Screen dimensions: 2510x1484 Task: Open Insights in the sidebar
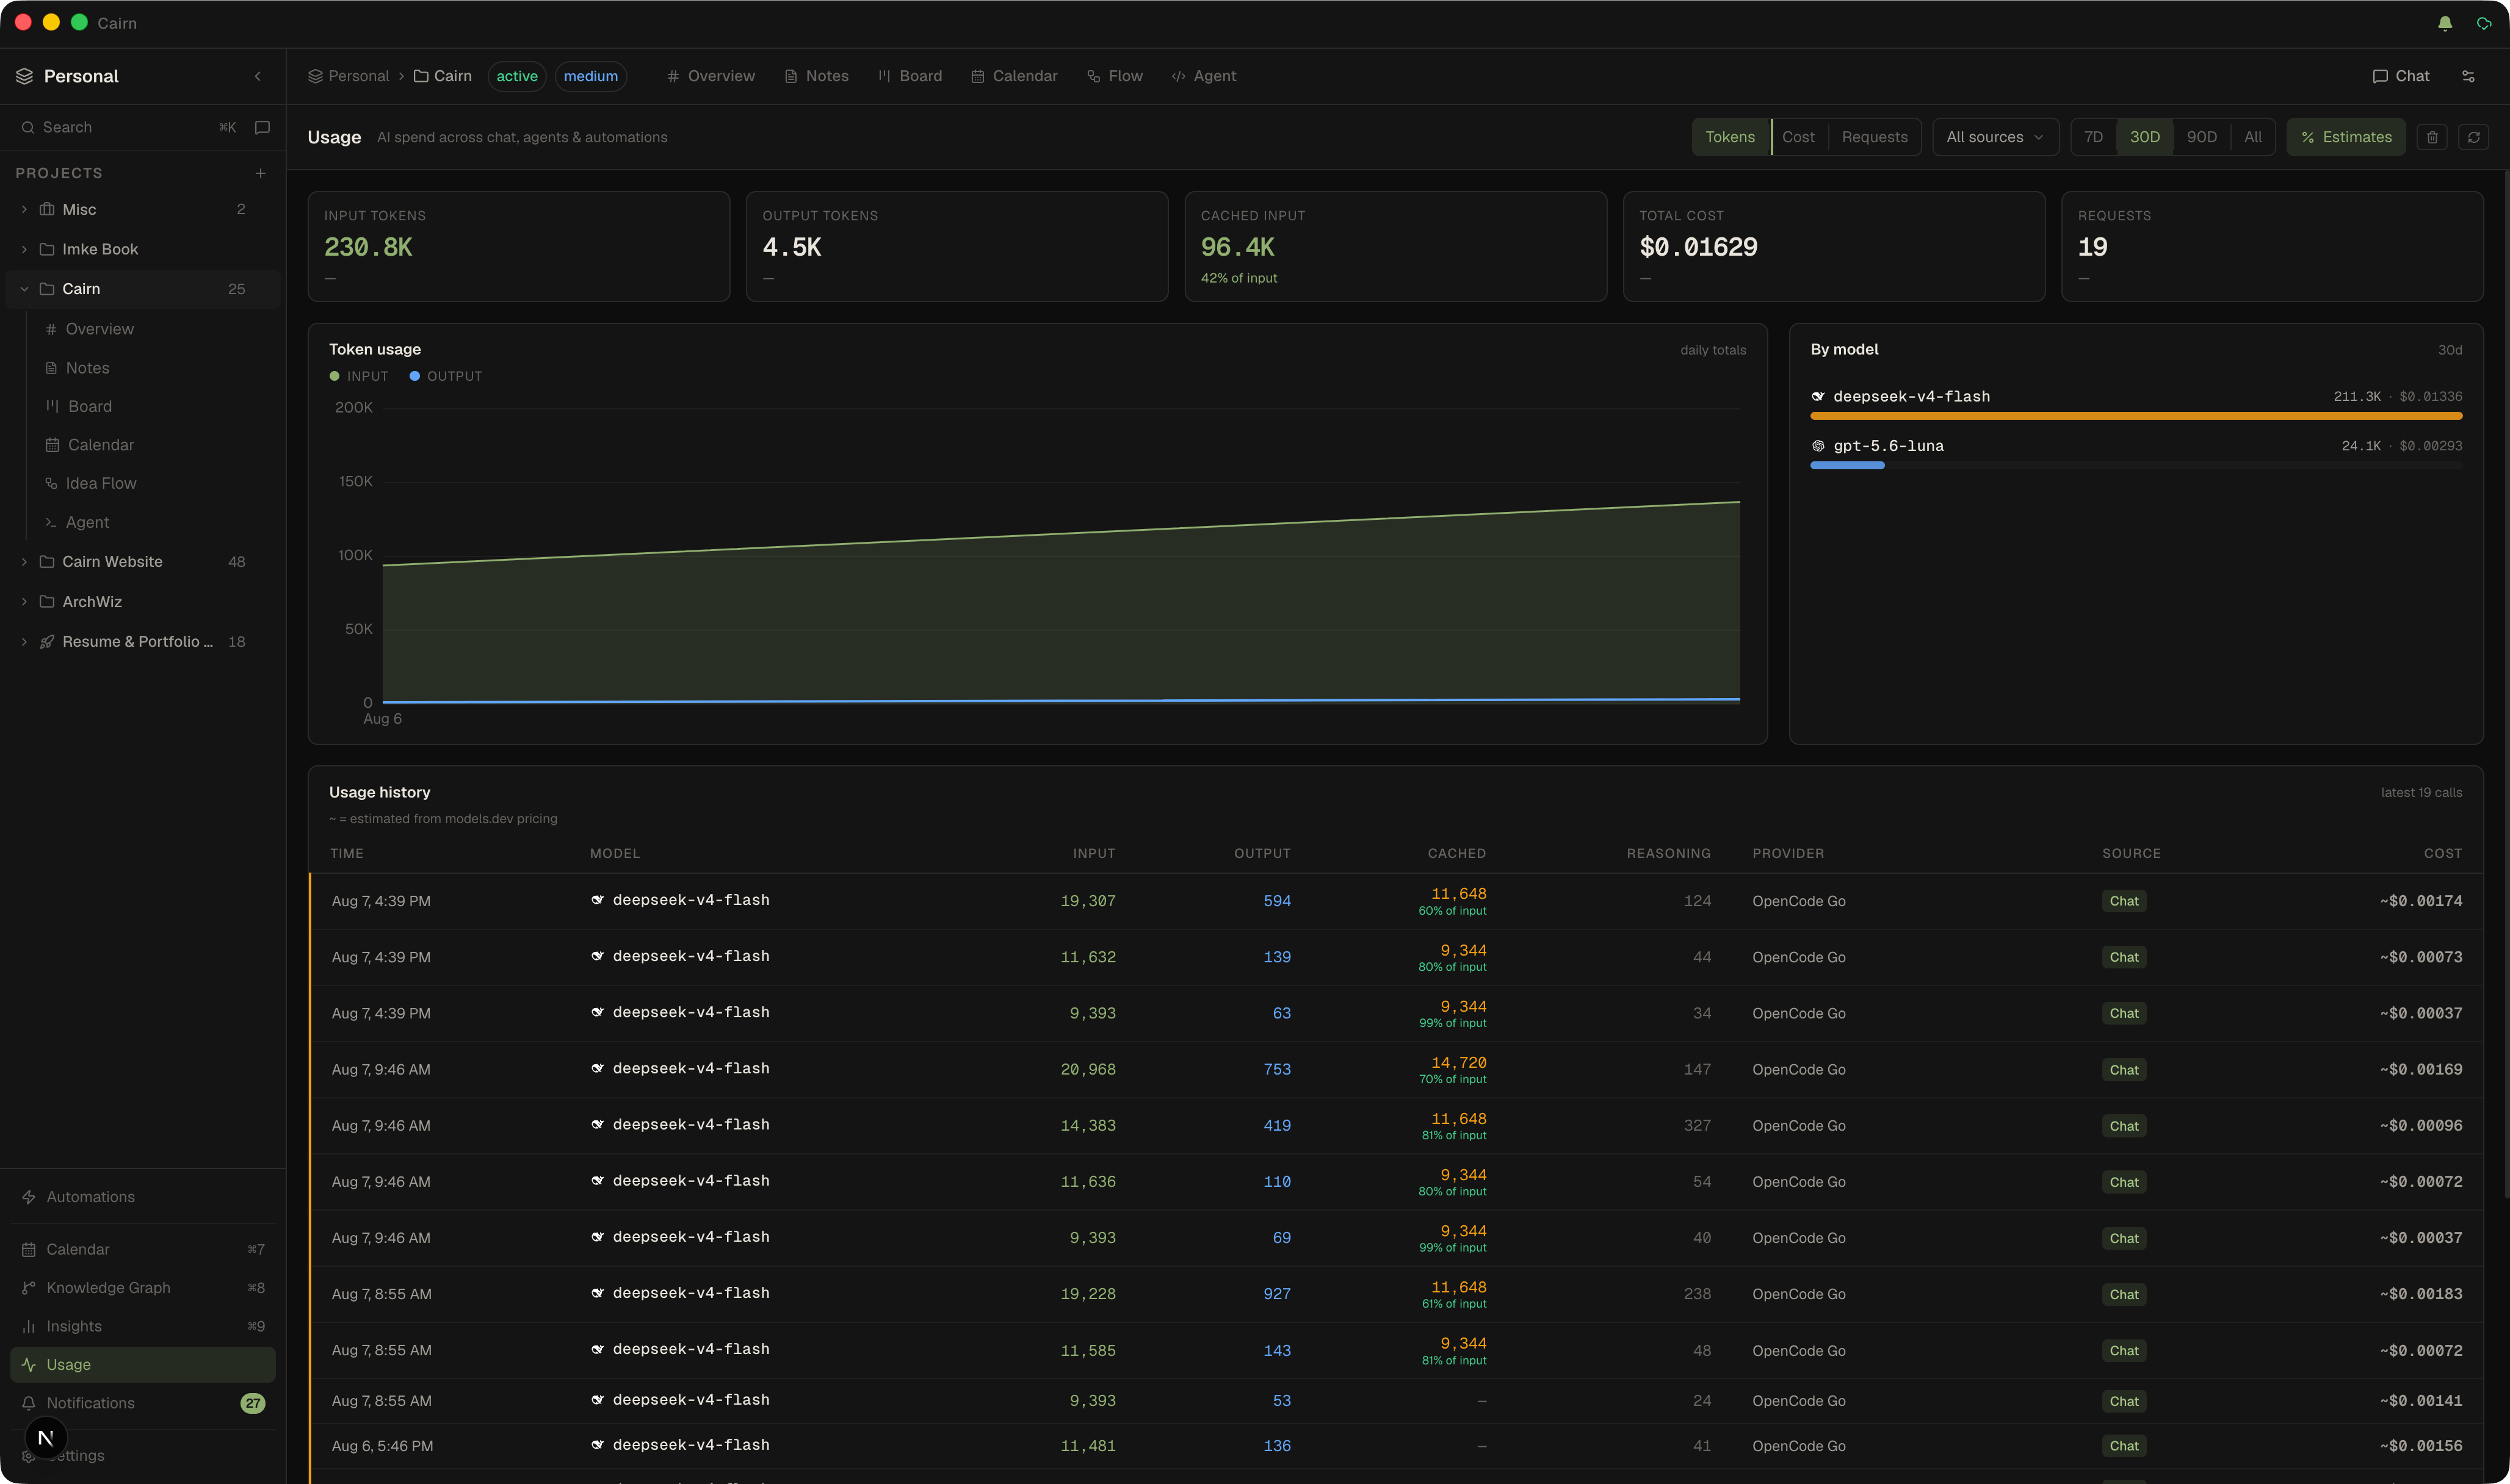(x=142, y=1326)
